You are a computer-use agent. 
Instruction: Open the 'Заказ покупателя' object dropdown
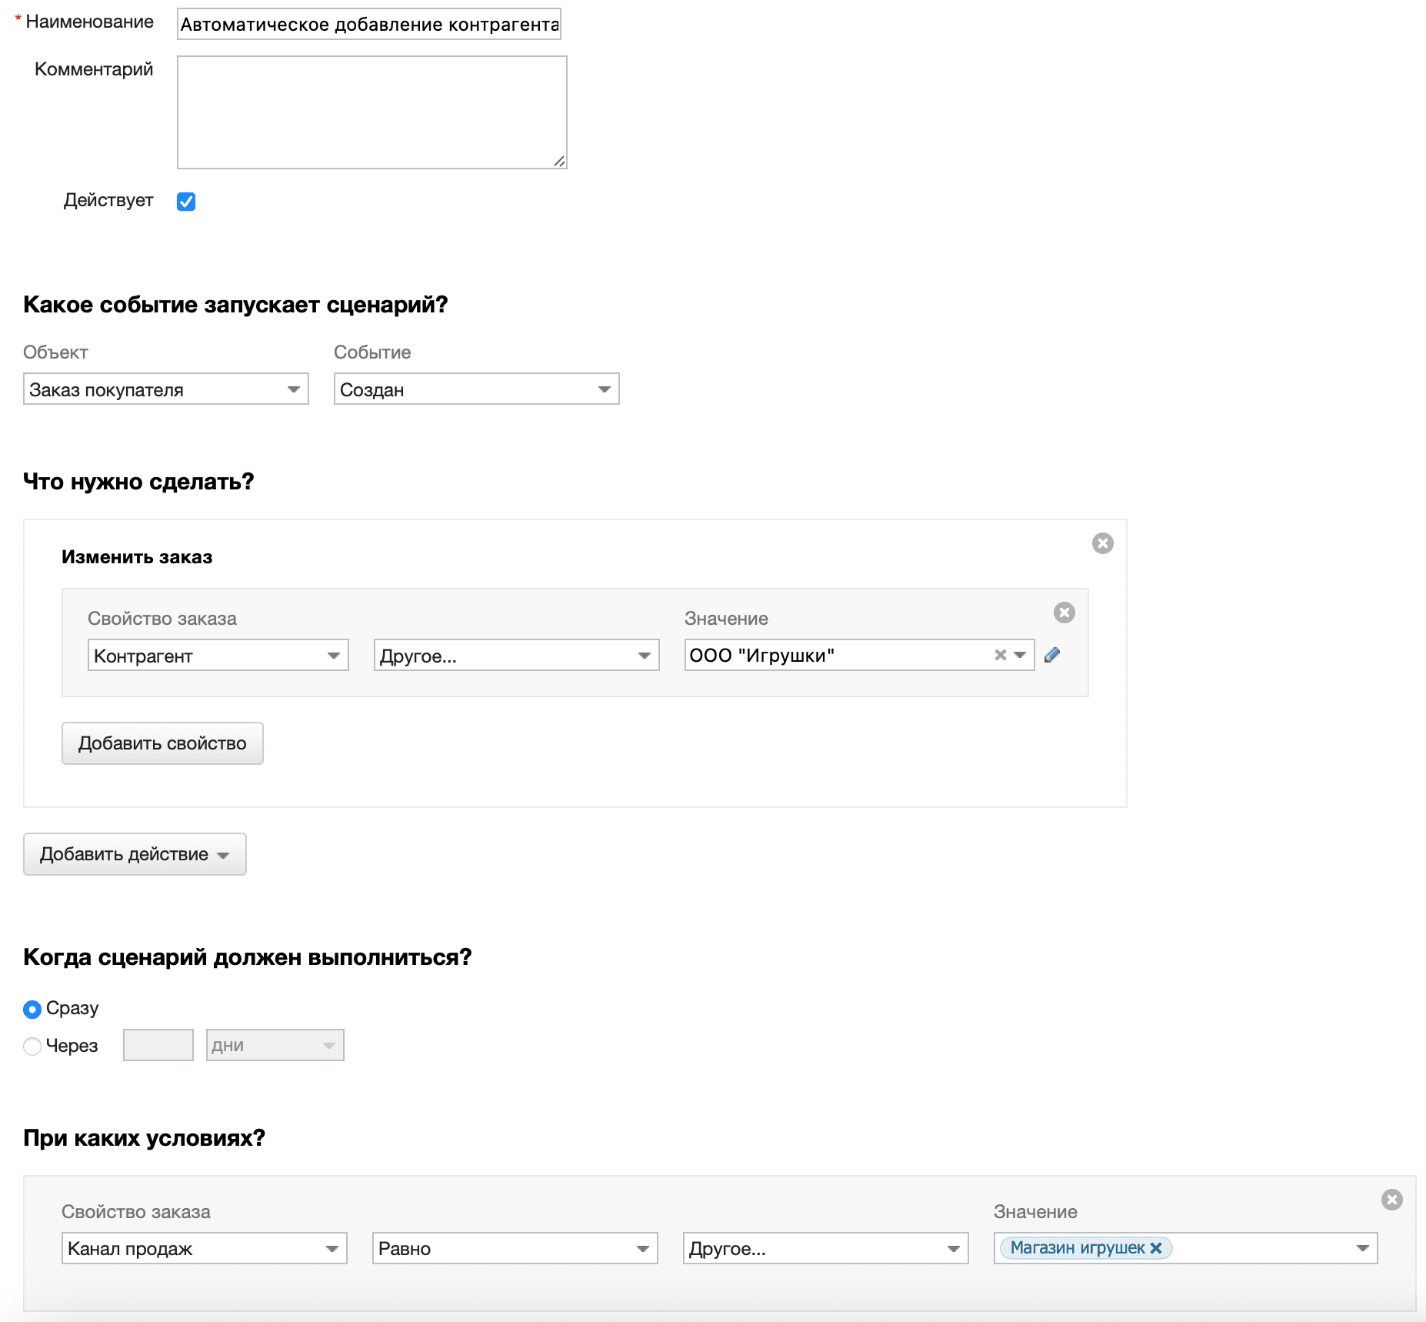pyautogui.click(x=165, y=389)
